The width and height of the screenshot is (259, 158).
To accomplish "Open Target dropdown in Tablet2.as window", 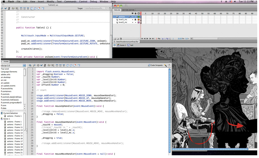I will 96,8.
